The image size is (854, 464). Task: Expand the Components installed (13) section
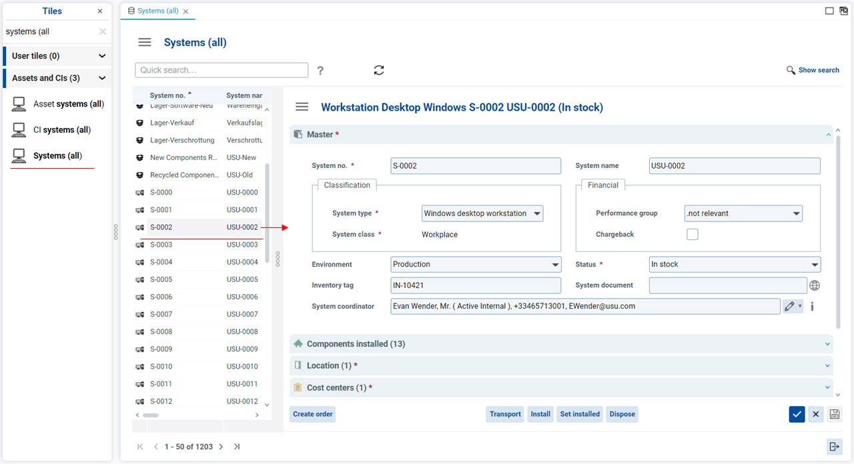pos(560,344)
